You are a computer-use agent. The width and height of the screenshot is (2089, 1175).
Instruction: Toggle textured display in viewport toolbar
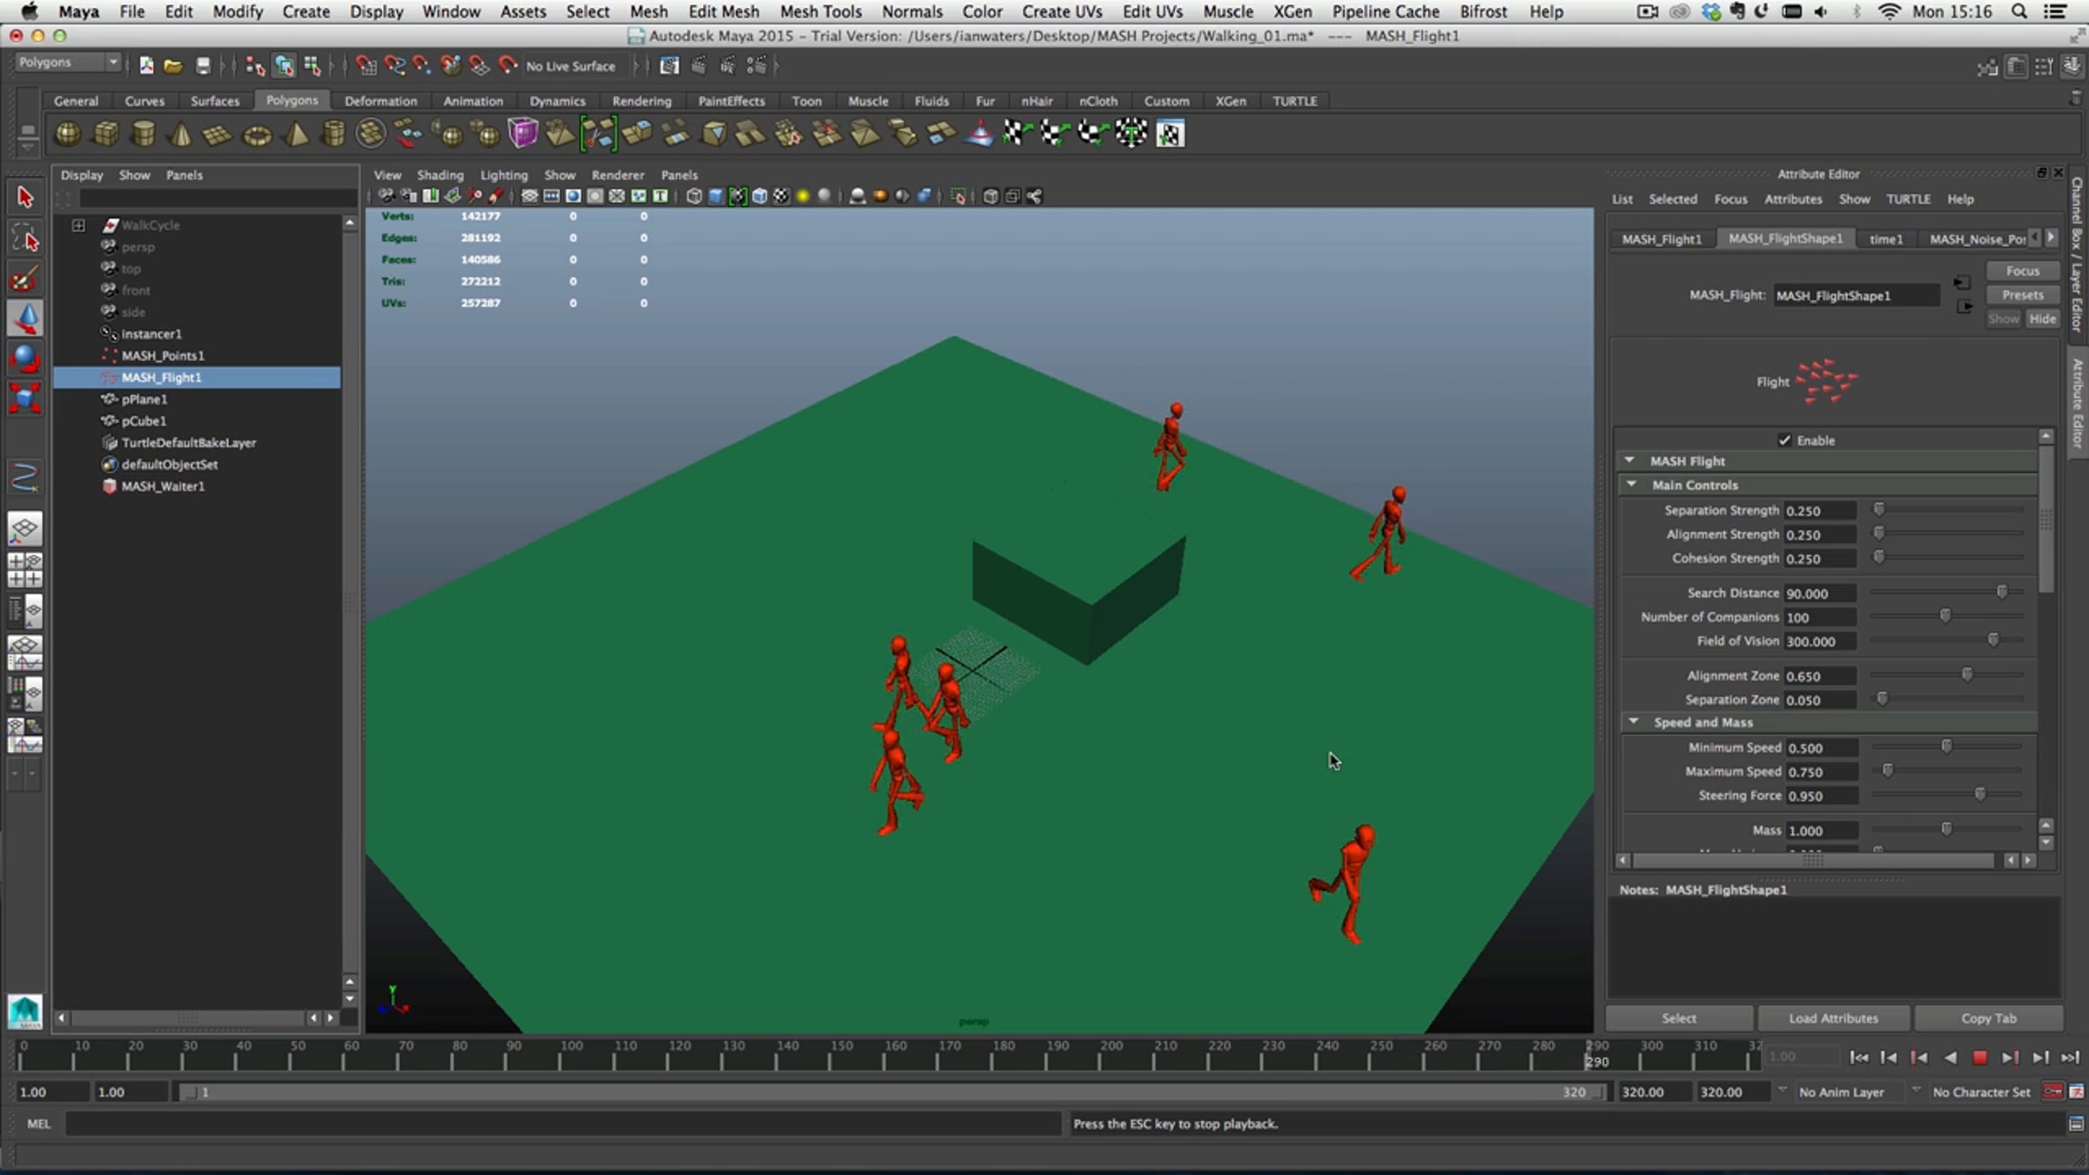781,196
